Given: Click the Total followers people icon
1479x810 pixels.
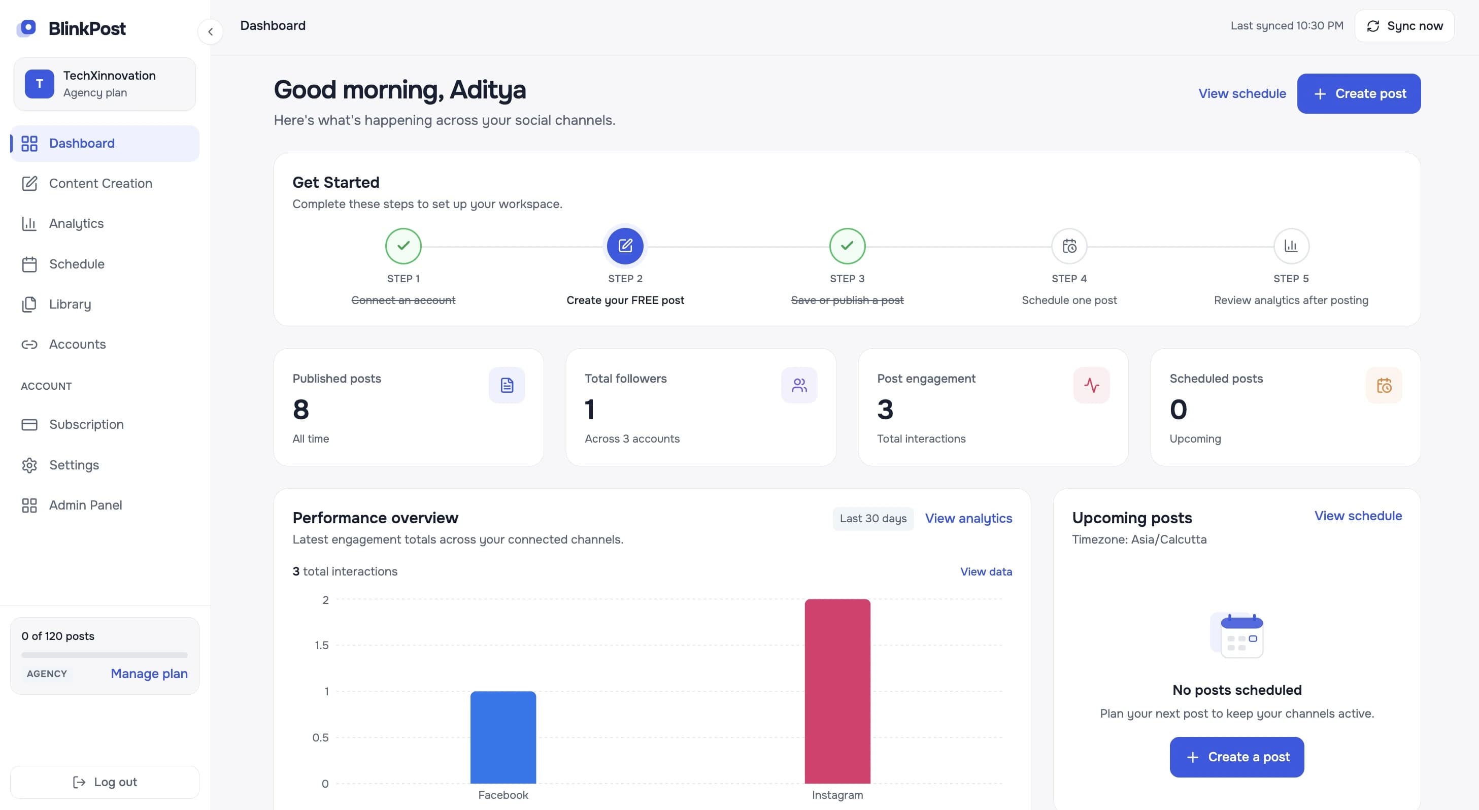Looking at the screenshot, I should click(799, 385).
